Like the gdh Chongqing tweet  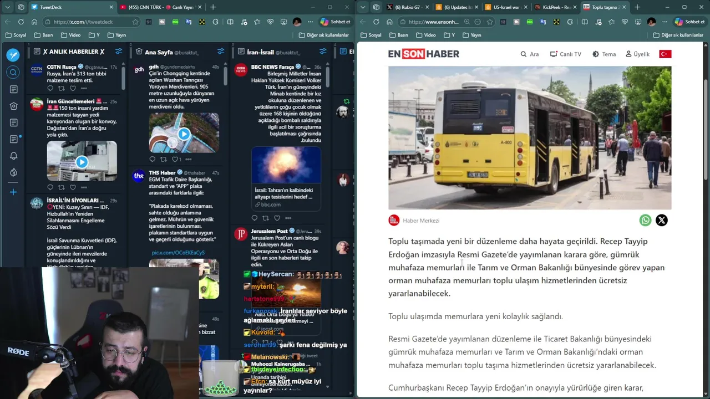(x=174, y=159)
